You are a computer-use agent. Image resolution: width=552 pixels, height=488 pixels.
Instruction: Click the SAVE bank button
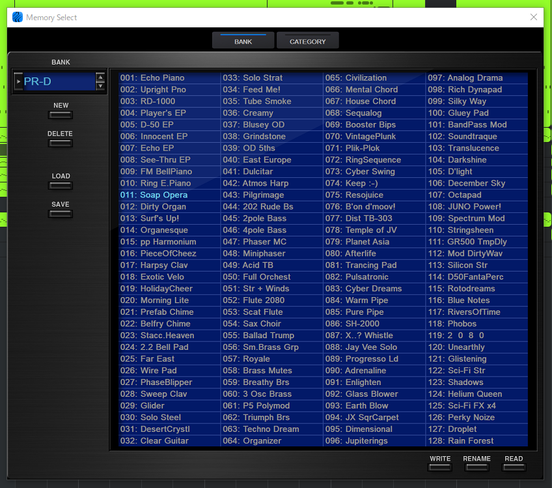point(61,214)
